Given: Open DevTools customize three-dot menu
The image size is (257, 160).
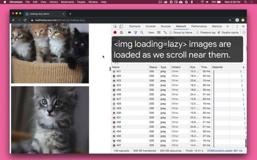Looking at the screenshot, I should [237, 26].
